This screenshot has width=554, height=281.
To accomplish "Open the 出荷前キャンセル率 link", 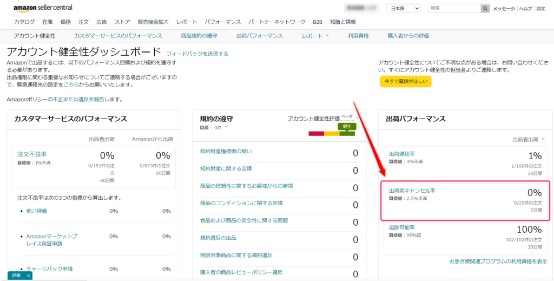I will click(x=412, y=191).
